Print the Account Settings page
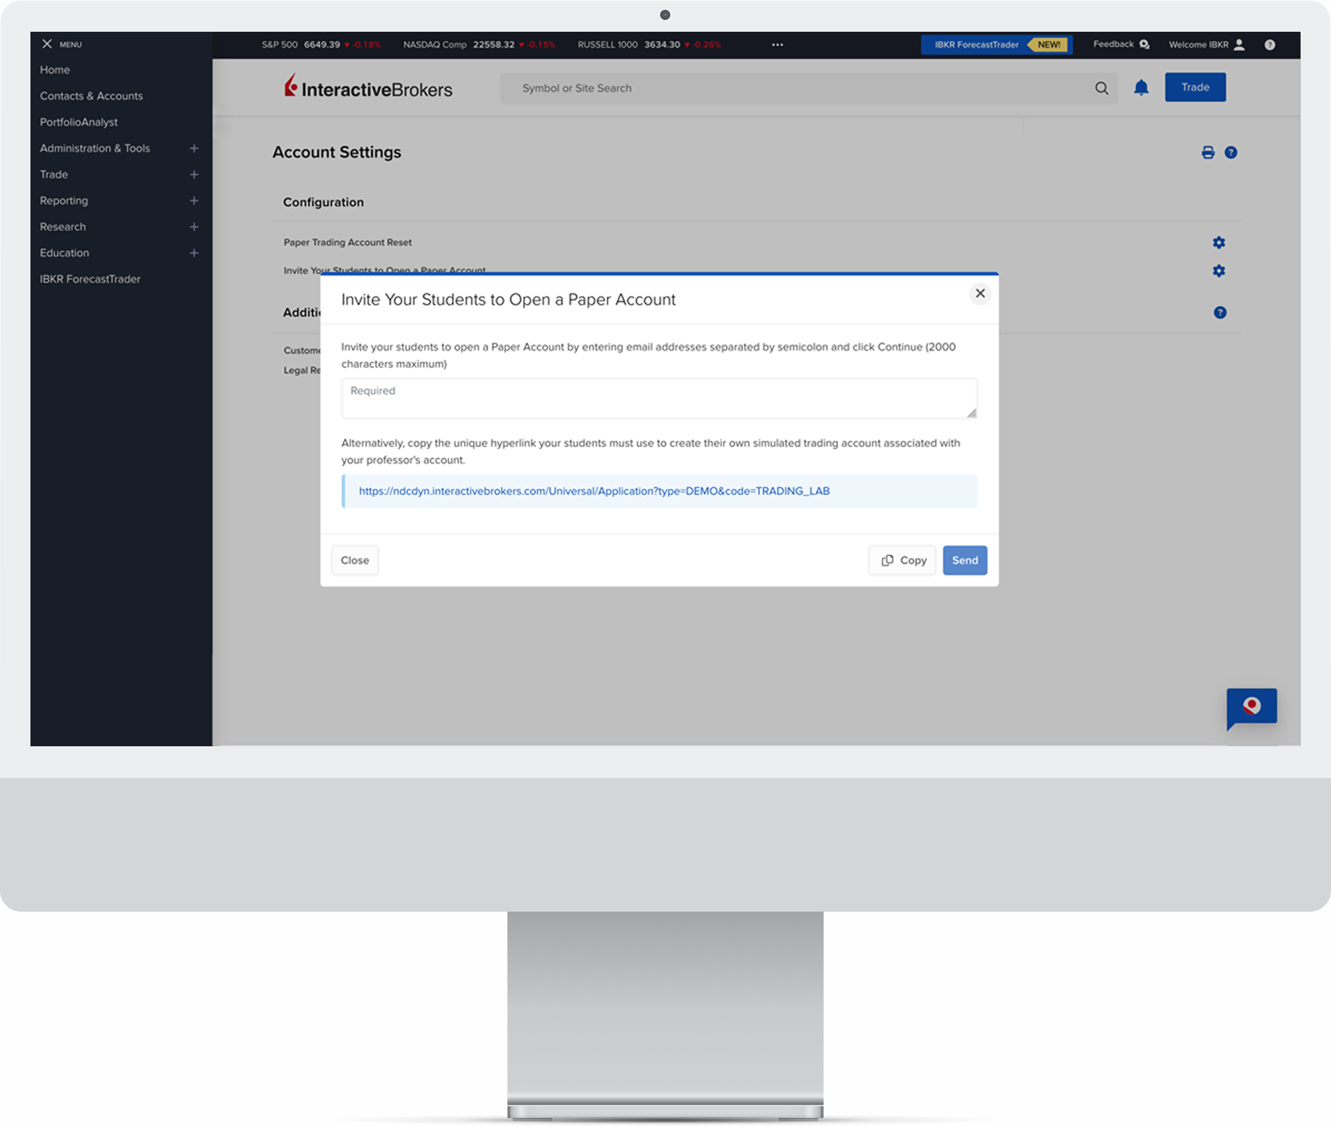The height and width of the screenshot is (1126, 1331). pos(1209,152)
